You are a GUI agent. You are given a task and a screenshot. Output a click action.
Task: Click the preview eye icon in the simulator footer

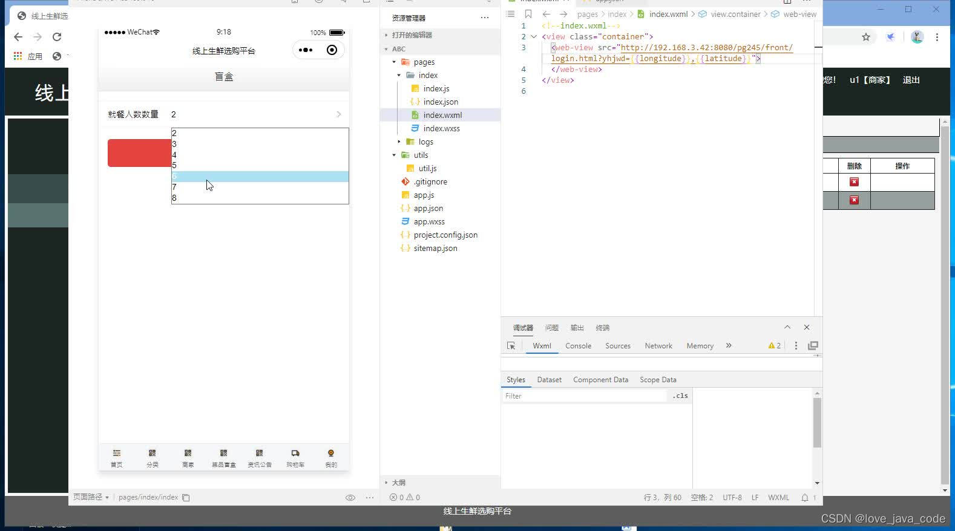[350, 498]
